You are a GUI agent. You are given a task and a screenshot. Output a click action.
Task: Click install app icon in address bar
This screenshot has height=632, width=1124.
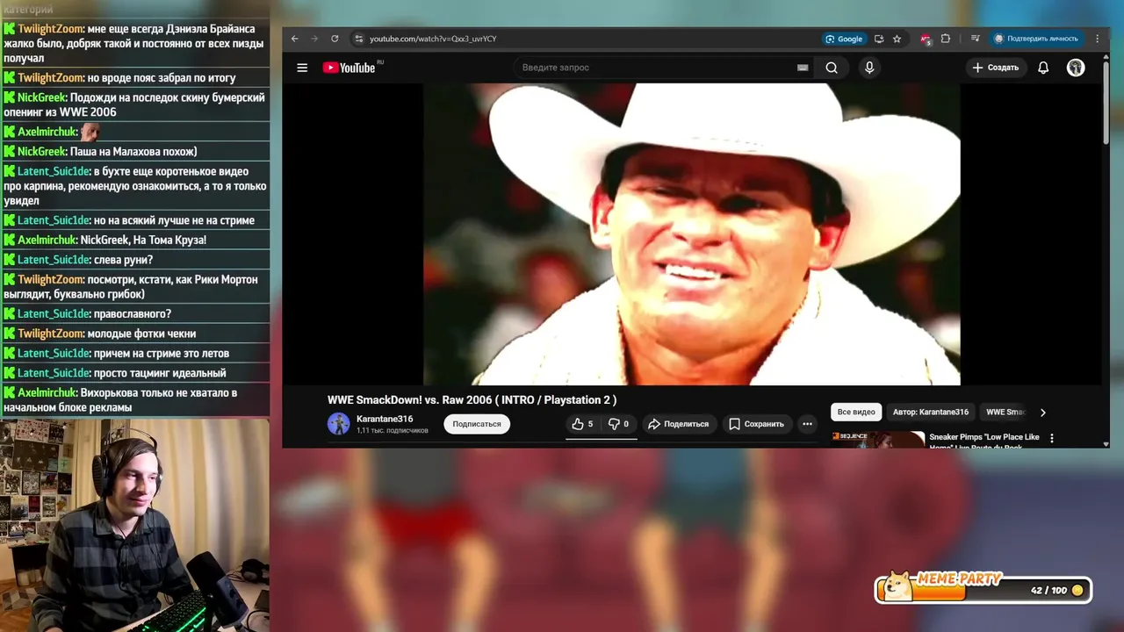pyautogui.click(x=879, y=39)
